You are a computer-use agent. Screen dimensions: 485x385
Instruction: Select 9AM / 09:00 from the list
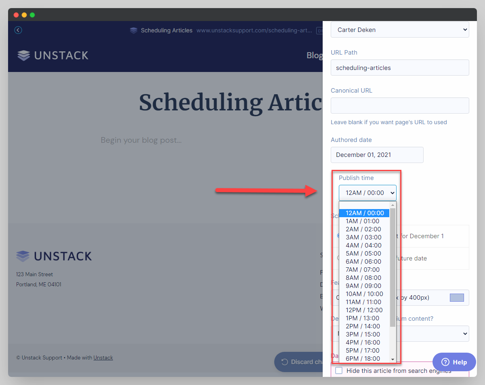tap(363, 286)
